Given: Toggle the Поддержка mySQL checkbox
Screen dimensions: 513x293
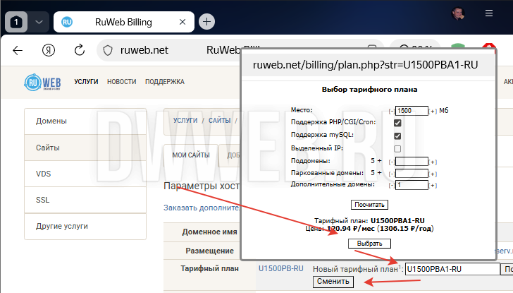Looking at the screenshot, I should 397,136.
